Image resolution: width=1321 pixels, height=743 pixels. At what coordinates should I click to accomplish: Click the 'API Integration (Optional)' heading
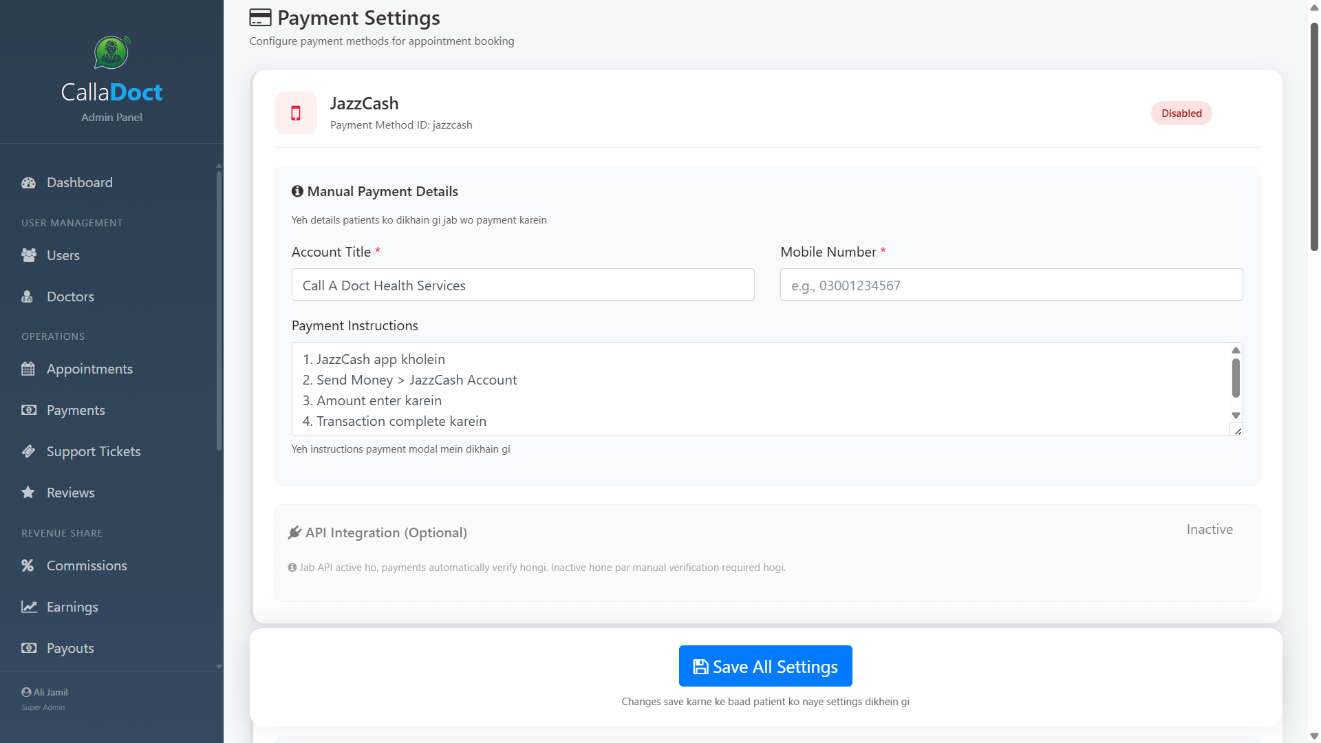point(386,533)
